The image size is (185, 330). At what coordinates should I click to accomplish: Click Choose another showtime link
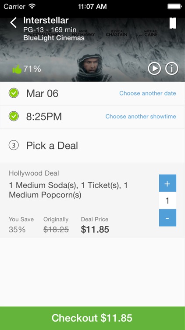click(141, 117)
